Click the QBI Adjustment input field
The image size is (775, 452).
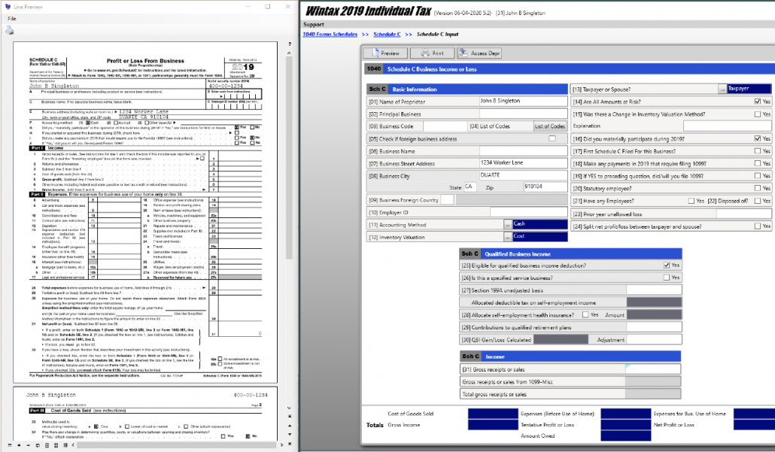pos(654,340)
